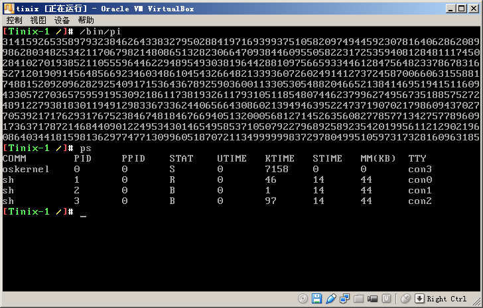
Task: Click the KTIME value 46
Action: click(x=271, y=180)
